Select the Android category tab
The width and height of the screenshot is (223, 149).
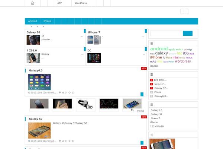click(x=32, y=21)
